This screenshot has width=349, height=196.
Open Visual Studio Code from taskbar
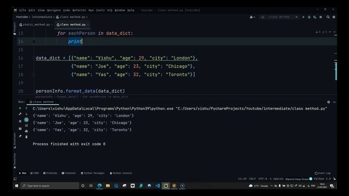[158, 186]
